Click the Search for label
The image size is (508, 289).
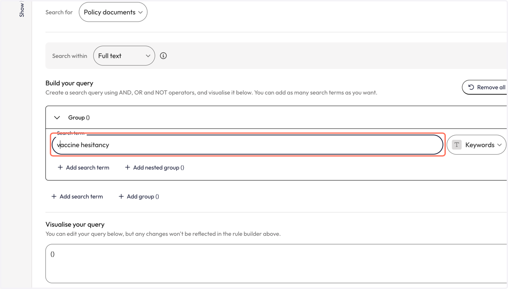(x=59, y=12)
